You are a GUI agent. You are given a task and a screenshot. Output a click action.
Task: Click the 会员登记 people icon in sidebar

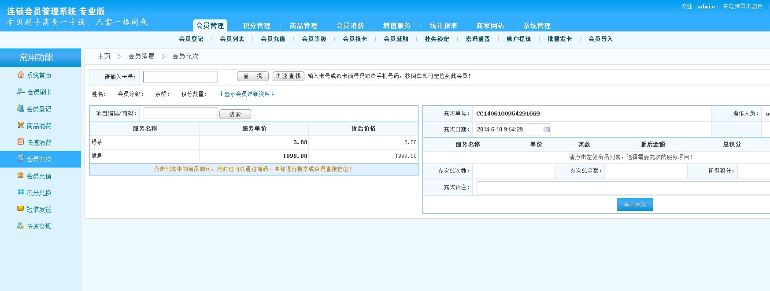coord(21,108)
